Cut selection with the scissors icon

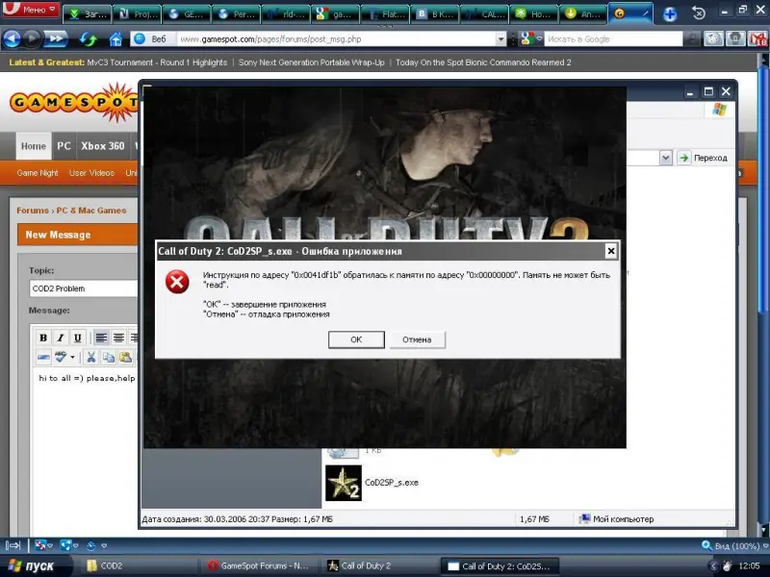point(90,357)
